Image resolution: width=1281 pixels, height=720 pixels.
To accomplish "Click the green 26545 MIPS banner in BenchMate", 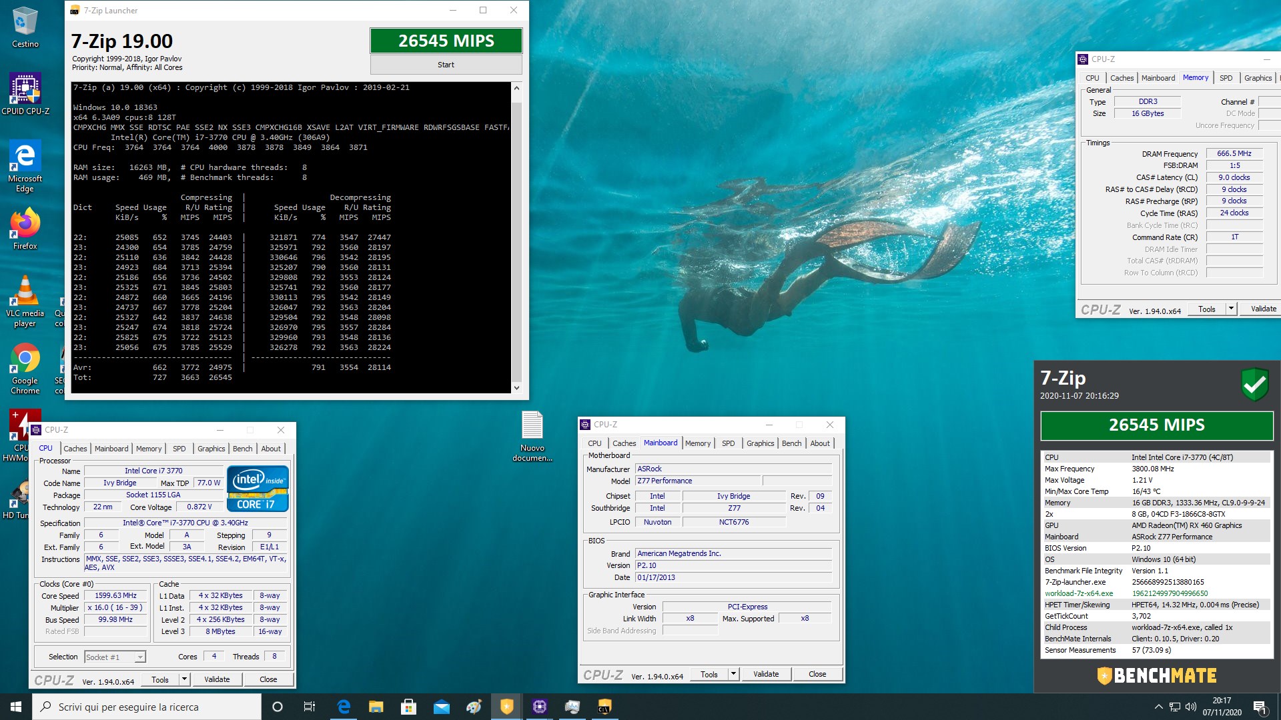I will tap(1157, 425).
